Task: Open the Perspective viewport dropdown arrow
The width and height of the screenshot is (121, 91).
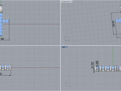Action: pos(72,2)
